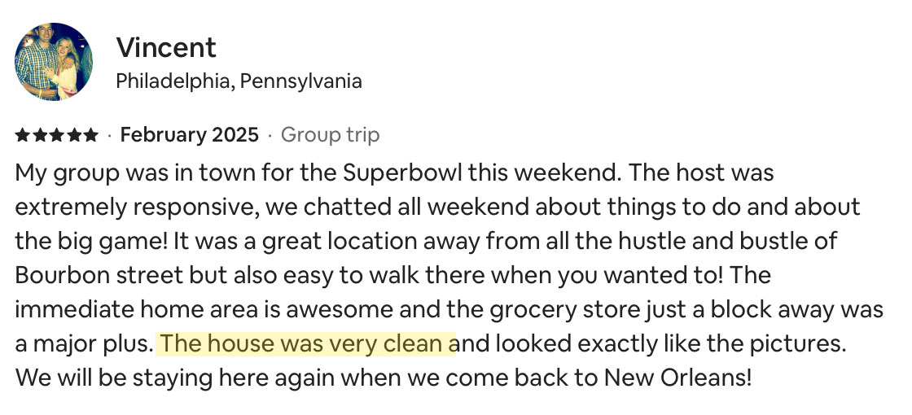Click the first star in rating
Screen dimensions: 912x415
[x=22, y=135]
